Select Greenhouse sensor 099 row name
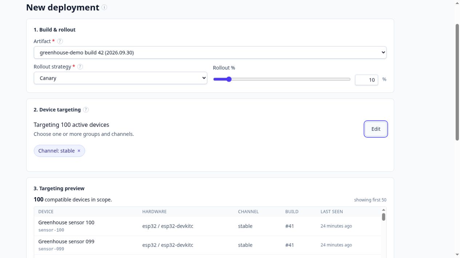This screenshot has height=258, width=460. (x=66, y=241)
